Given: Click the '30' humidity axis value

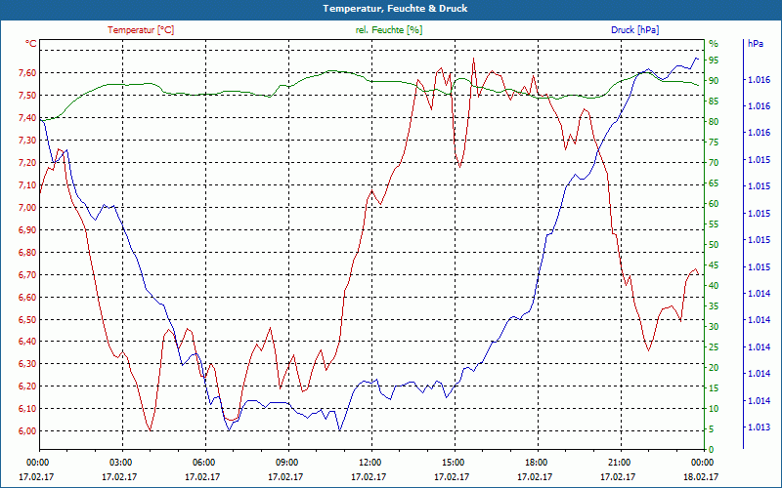Looking at the screenshot, I should [714, 327].
